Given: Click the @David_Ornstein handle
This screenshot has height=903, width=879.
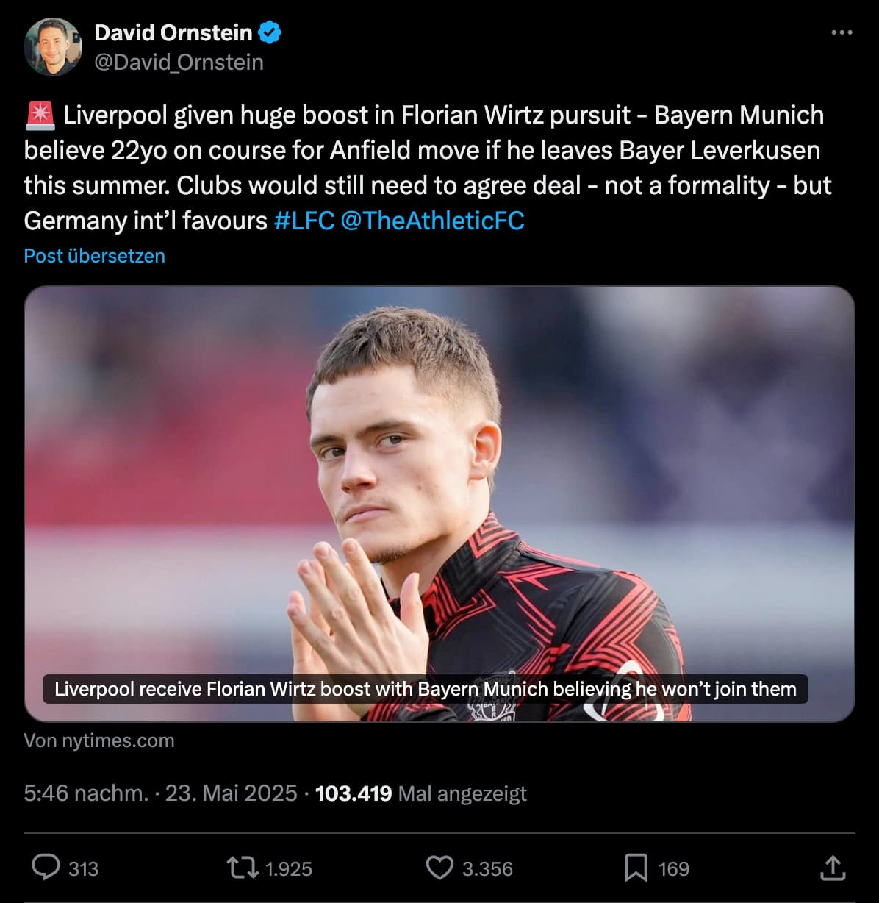Looking at the screenshot, I should pos(179,62).
